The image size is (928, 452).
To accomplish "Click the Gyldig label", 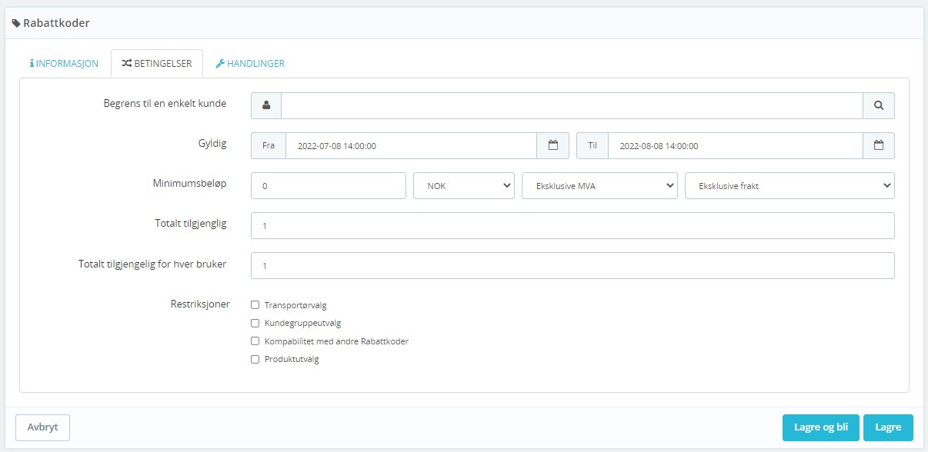I will point(212,143).
